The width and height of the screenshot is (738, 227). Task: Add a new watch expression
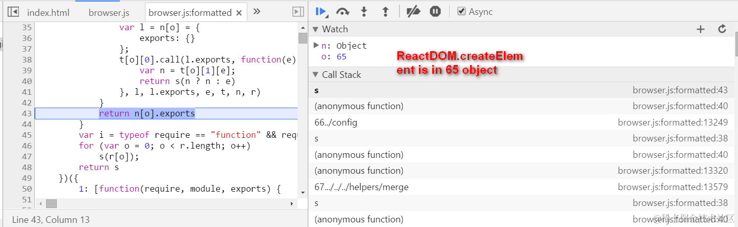pyautogui.click(x=701, y=29)
